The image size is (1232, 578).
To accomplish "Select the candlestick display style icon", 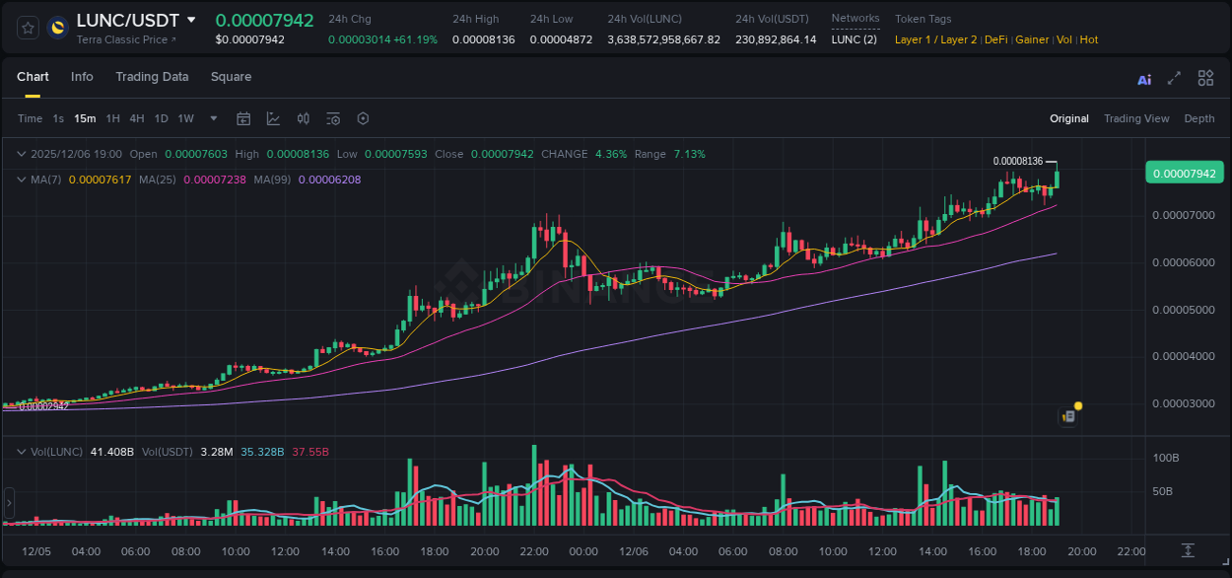I will coord(304,117).
